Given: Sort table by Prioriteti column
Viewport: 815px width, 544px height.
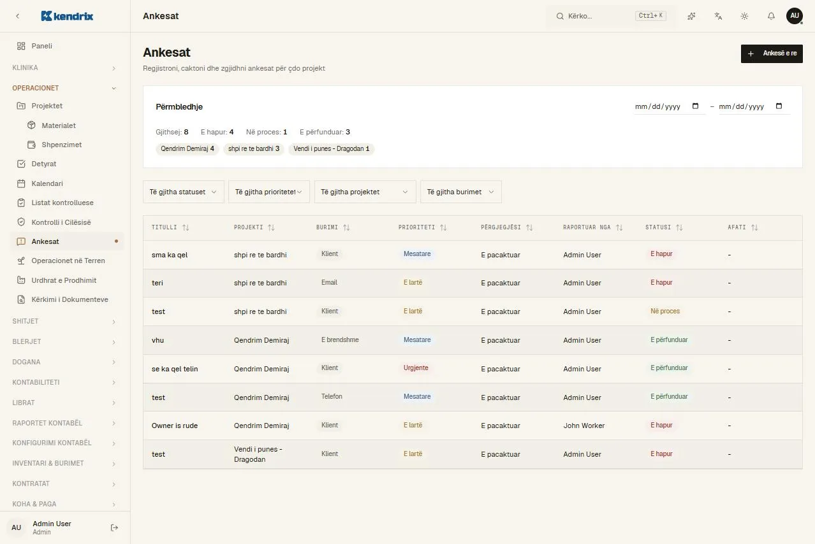Looking at the screenshot, I should 423,227.
